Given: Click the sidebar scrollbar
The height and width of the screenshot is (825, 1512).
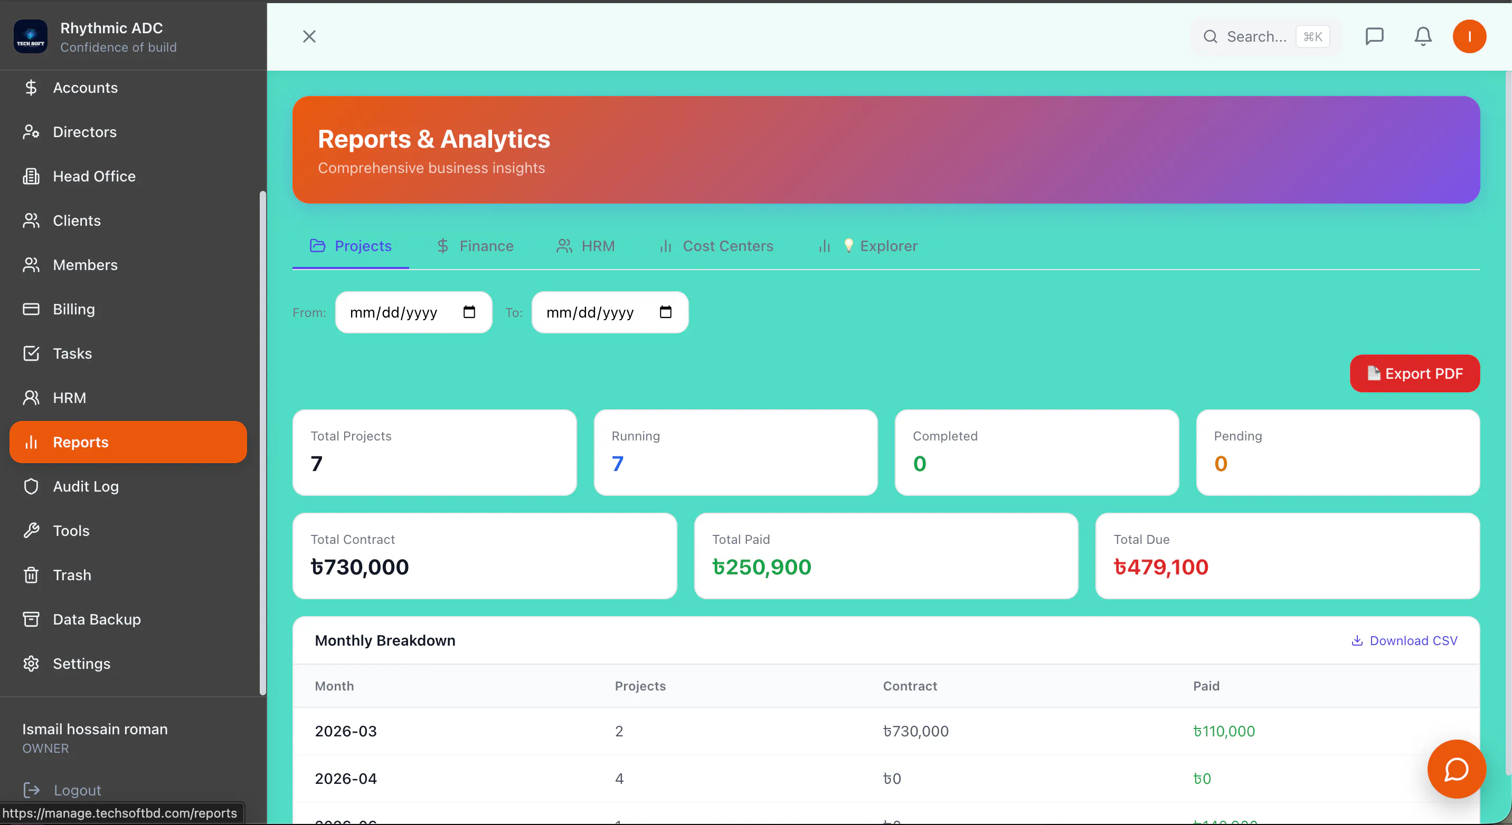Looking at the screenshot, I should pos(262,443).
